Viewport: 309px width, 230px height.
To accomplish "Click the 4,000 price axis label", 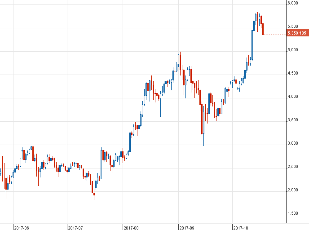I will [x=293, y=97].
